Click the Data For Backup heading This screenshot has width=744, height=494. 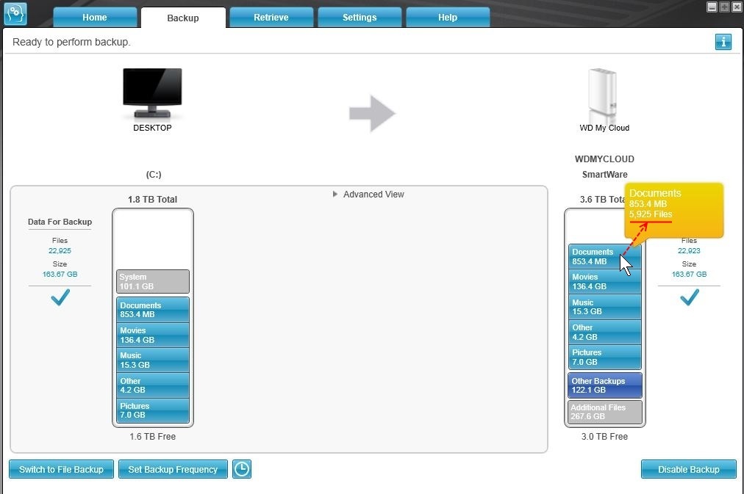pos(60,222)
